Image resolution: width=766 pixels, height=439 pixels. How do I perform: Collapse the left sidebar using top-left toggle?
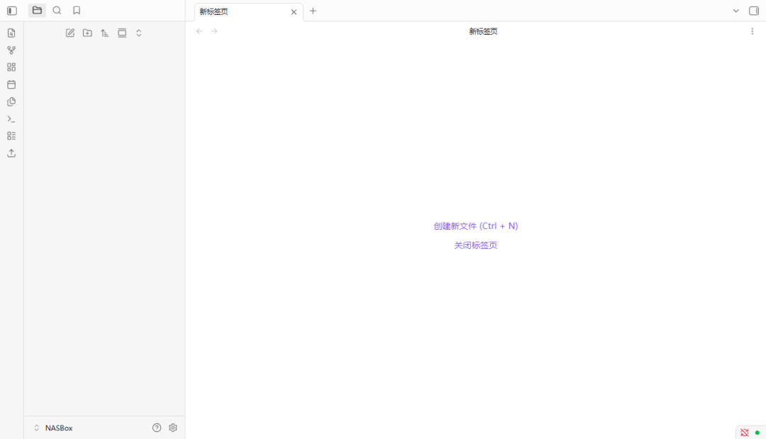click(12, 11)
